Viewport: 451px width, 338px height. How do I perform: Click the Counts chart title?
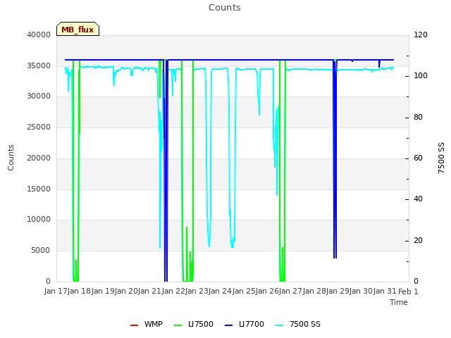(225, 8)
